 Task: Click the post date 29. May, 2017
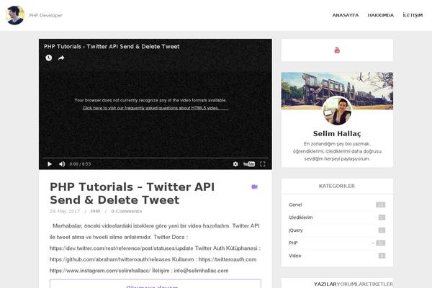65,212
